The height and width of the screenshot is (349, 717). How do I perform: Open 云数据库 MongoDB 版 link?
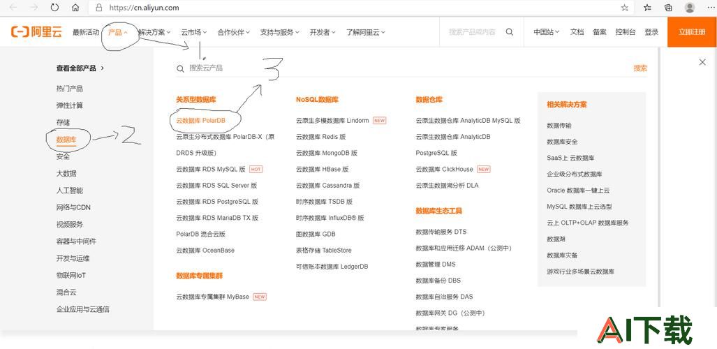coord(327,153)
